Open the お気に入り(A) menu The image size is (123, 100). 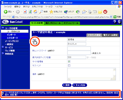coord(37,7)
